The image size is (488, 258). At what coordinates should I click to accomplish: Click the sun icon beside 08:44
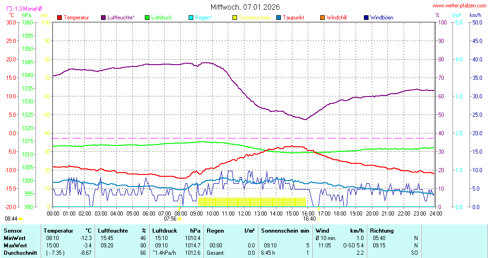(x=21, y=219)
